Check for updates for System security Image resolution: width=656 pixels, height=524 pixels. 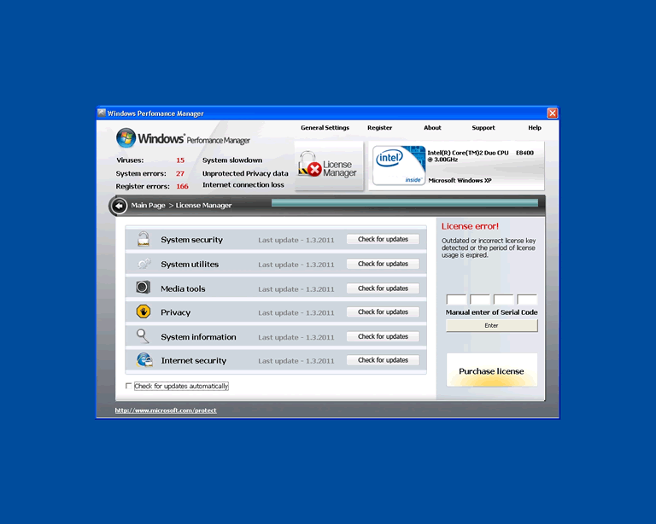(383, 240)
